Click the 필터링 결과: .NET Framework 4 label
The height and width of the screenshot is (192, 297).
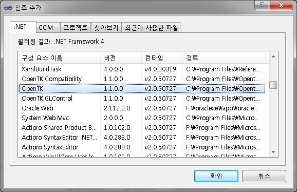(61, 42)
